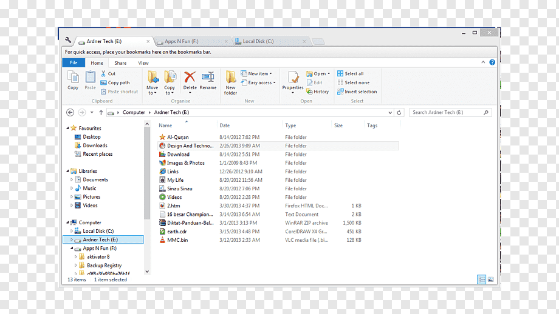The width and height of the screenshot is (559, 314).
Task: Open the View ribbon tab
Action: click(143, 63)
